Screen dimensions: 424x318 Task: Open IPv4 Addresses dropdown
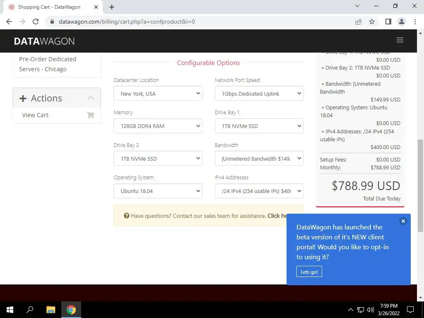(x=259, y=191)
